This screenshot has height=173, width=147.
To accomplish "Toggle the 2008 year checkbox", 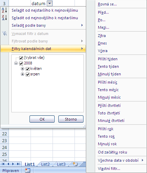I will coord(21,63).
